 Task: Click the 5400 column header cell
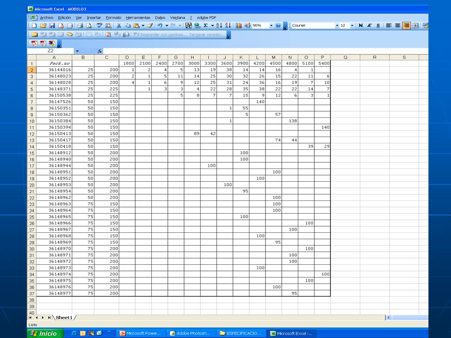pyautogui.click(x=322, y=63)
